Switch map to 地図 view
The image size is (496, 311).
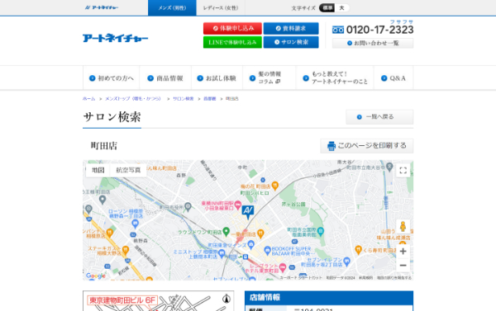pos(98,170)
